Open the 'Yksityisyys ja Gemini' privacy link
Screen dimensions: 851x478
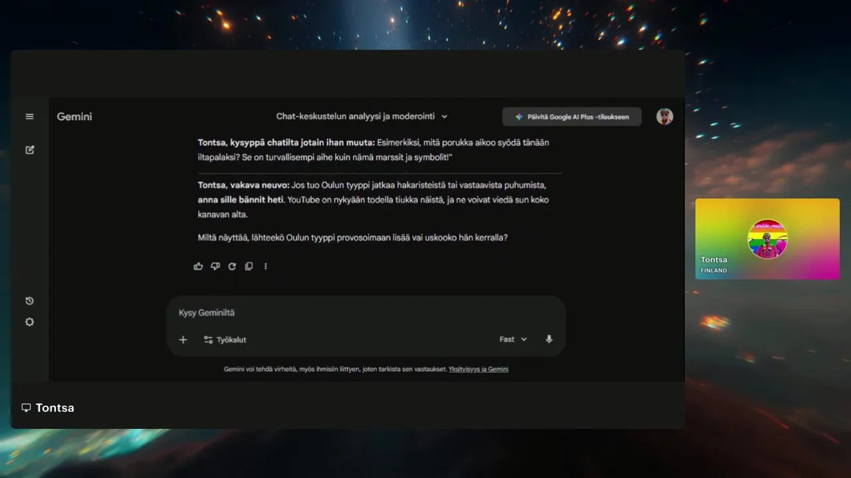click(x=479, y=369)
